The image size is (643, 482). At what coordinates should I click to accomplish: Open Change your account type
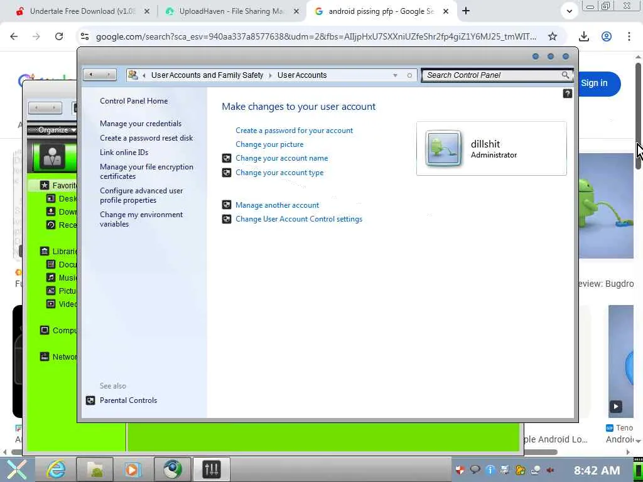279,173
